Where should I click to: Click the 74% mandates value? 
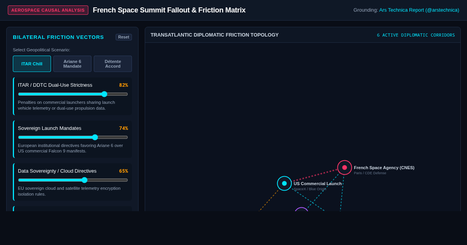coord(123,128)
